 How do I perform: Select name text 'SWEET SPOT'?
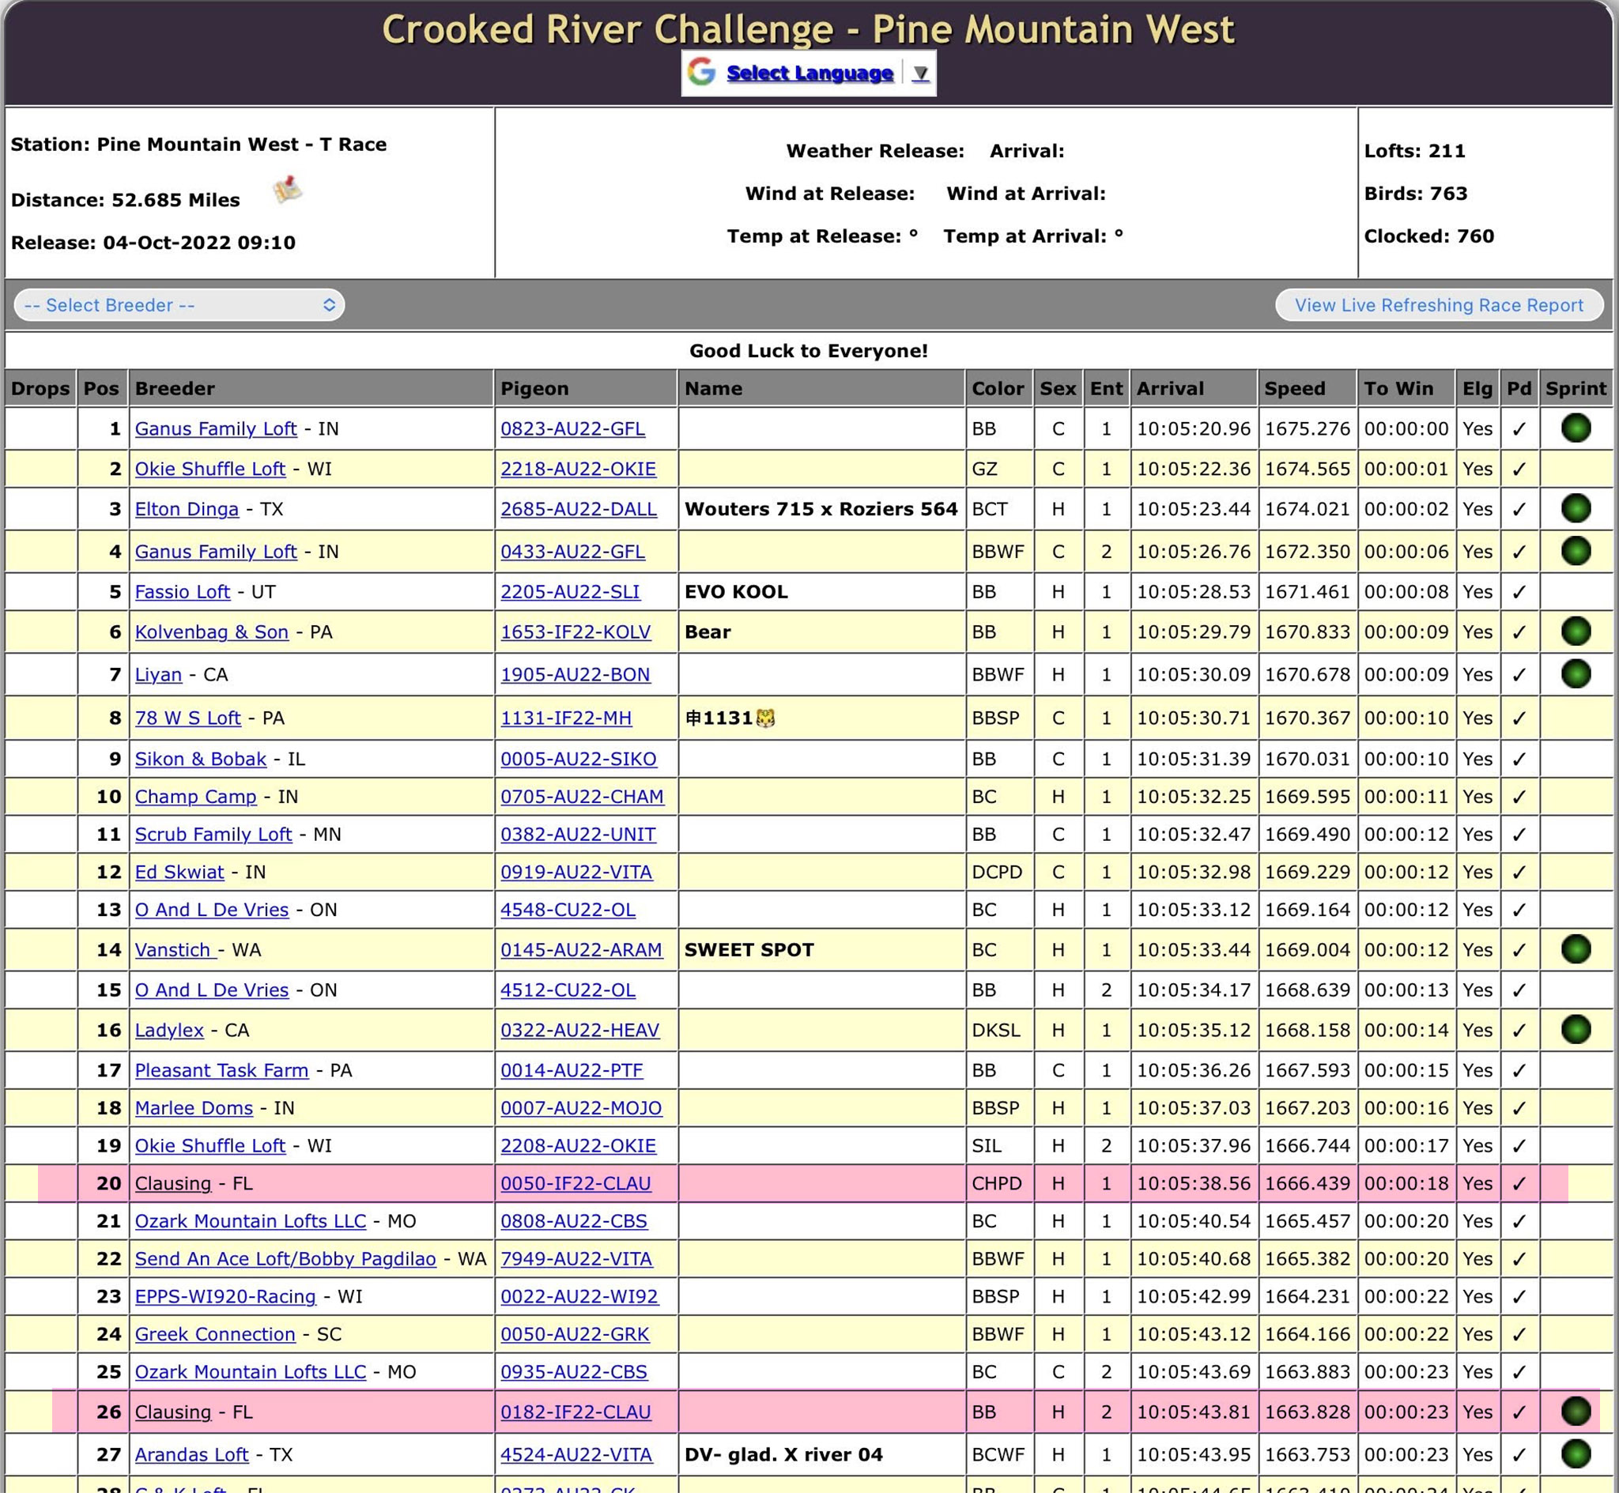tap(749, 950)
